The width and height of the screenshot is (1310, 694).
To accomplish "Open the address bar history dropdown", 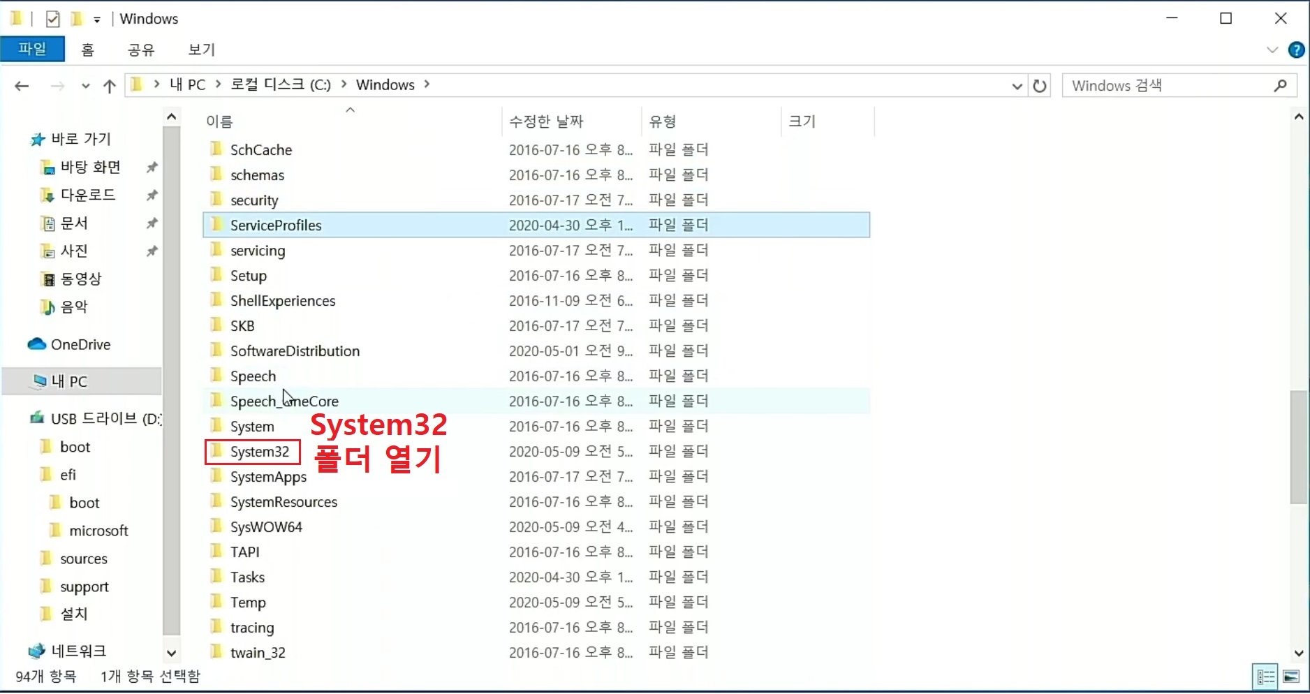I will (1017, 86).
